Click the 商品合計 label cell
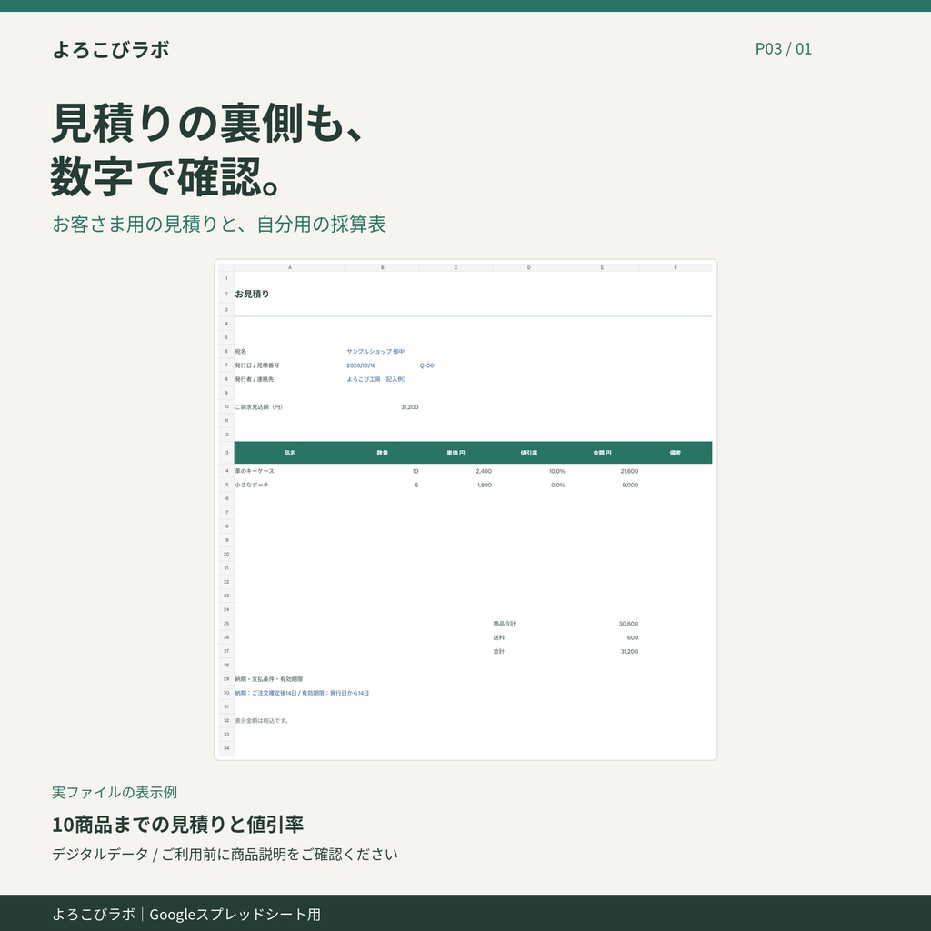931x931 pixels. [504, 624]
